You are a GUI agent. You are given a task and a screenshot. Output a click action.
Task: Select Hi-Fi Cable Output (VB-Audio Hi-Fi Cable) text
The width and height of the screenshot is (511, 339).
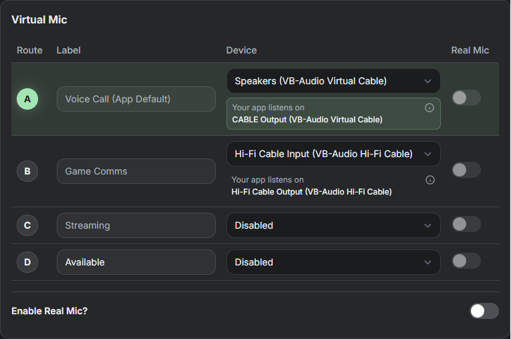[x=311, y=191]
